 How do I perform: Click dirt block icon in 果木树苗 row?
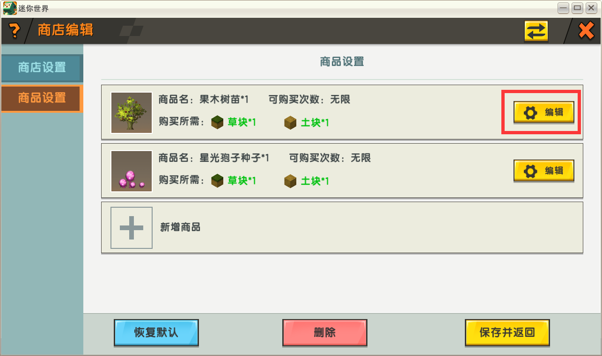[x=290, y=123]
